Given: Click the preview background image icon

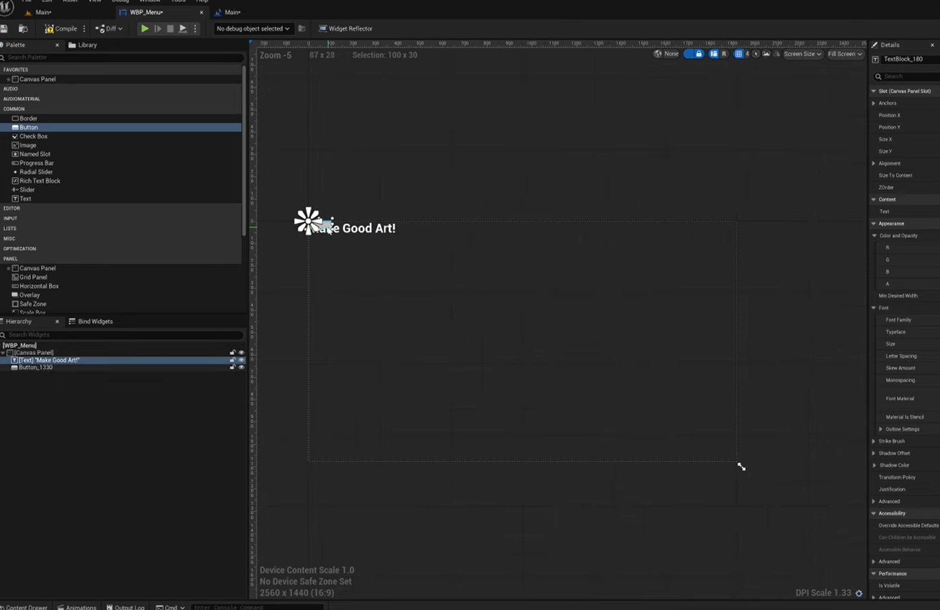Looking at the screenshot, I should point(766,54).
